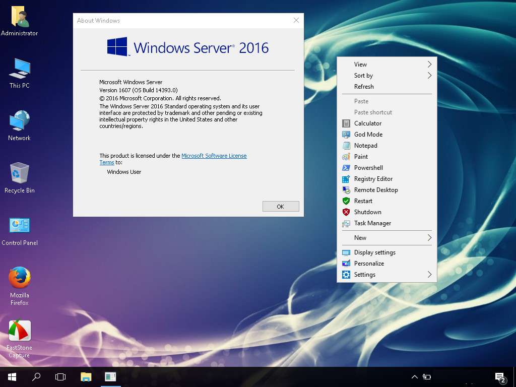Restart the server via the context menu
The width and height of the screenshot is (516, 387).
363,201
